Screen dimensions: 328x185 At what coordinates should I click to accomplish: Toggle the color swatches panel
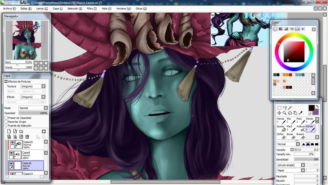[297, 29]
